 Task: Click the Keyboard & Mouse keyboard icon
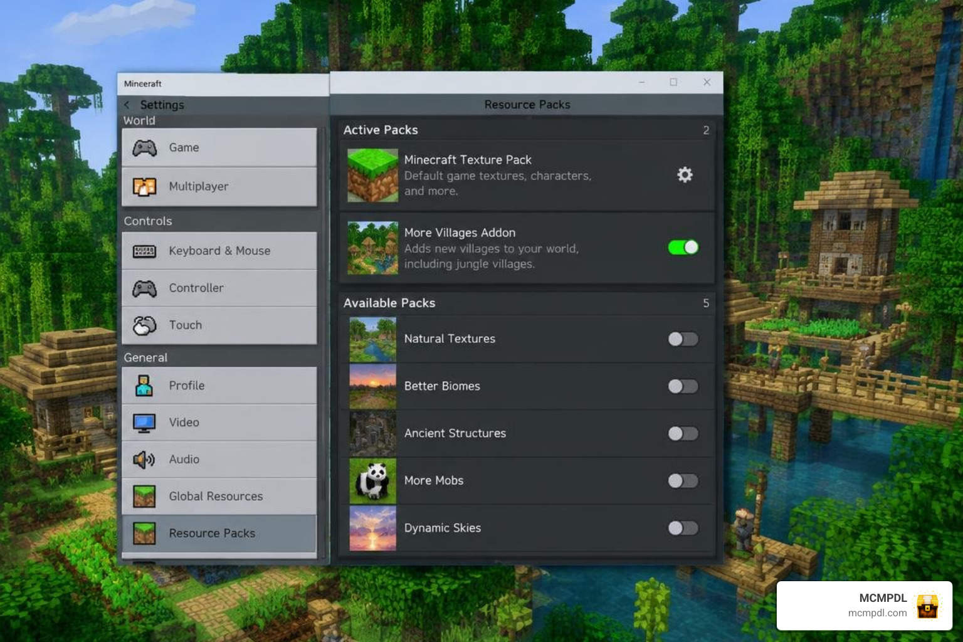pos(145,251)
